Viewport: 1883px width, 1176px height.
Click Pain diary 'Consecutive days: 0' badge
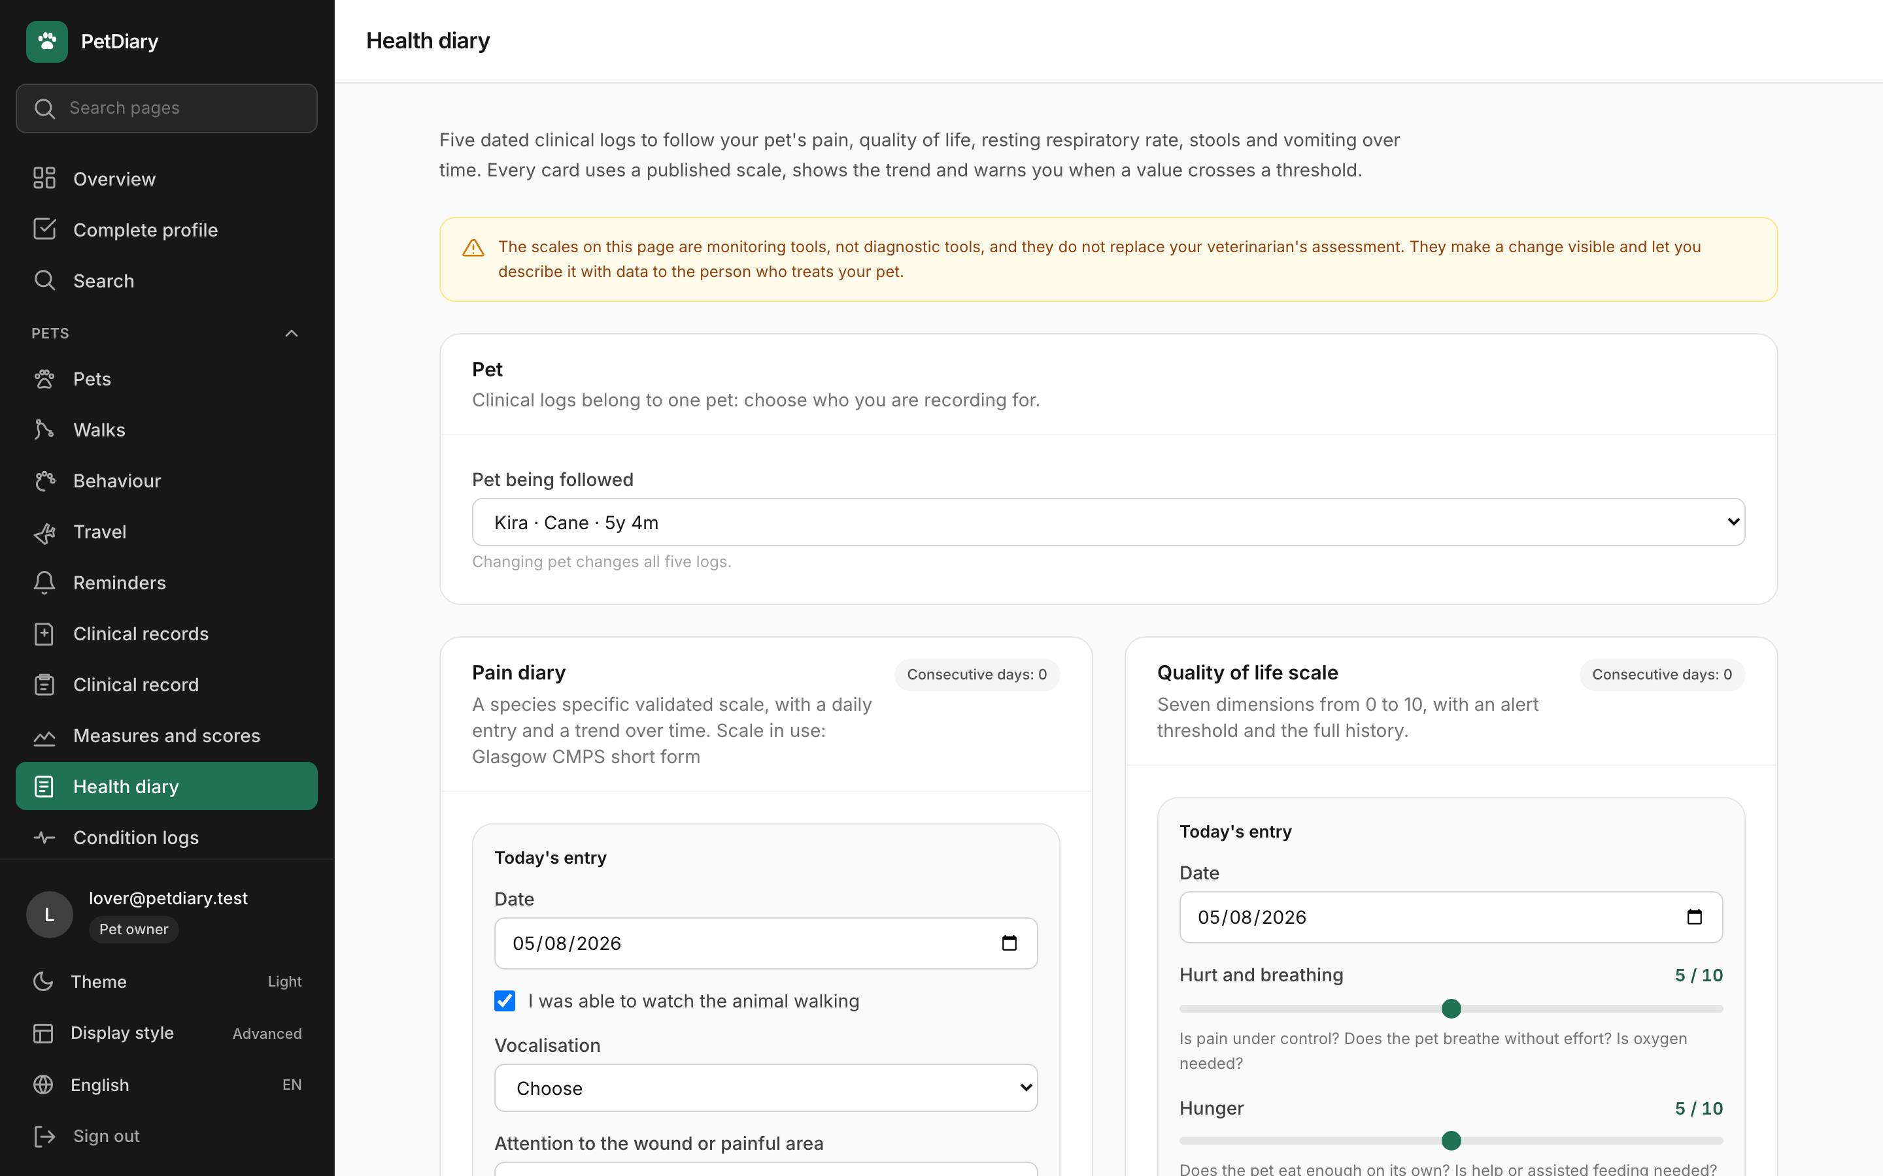point(977,674)
